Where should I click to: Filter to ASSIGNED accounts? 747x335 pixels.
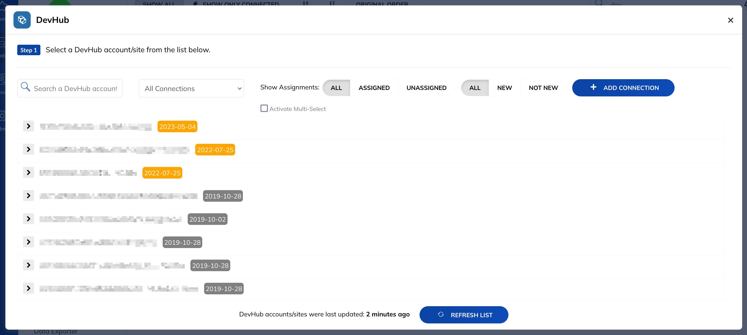pos(374,88)
